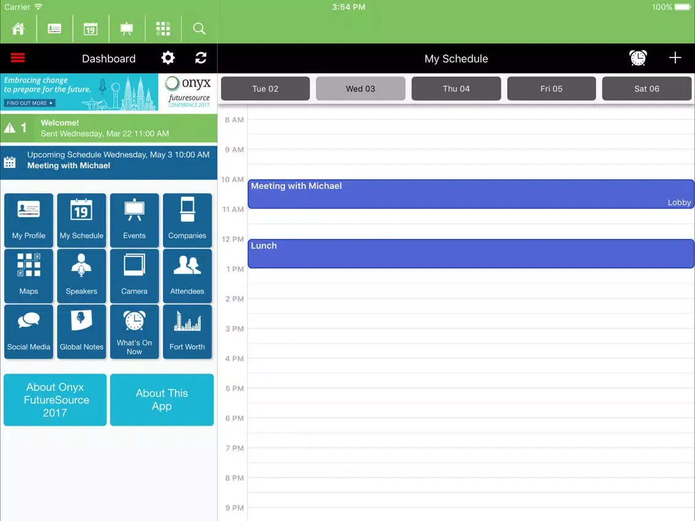Tap the calendar 19 icon in top toolbar
The image size is (695, 521).
click(x=91, y=29)
